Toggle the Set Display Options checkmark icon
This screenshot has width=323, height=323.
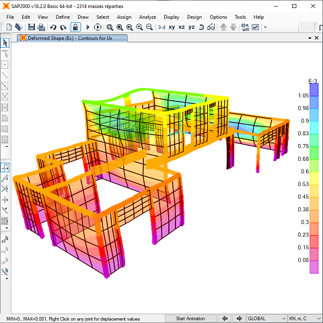[255, 27]
